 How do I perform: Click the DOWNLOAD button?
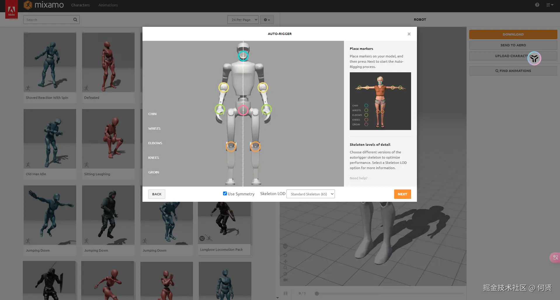513,34
